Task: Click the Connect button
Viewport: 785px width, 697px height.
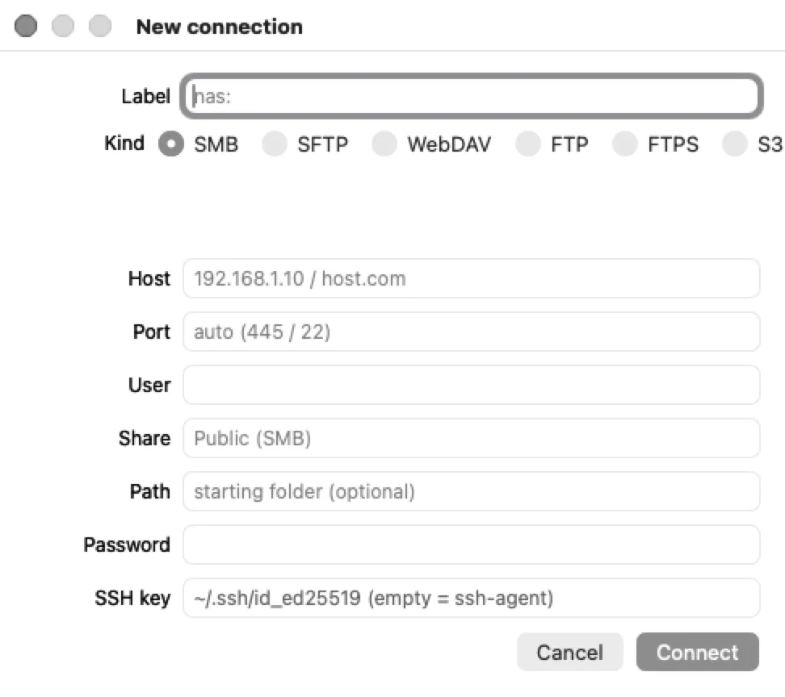Action: pos(698,652)
